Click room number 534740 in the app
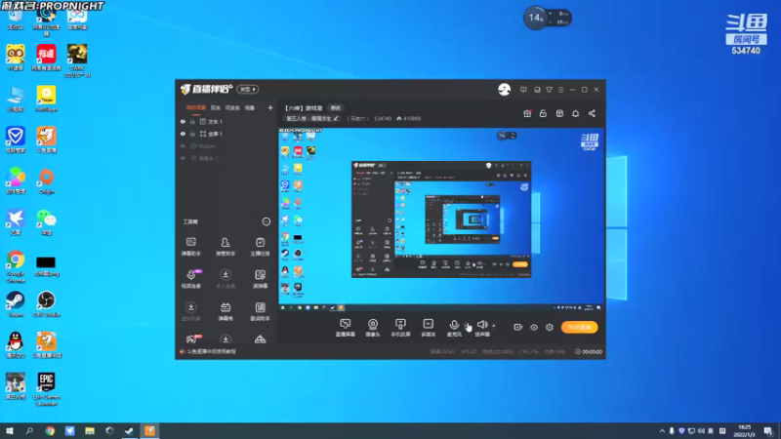Screen dimensions: 781x439 click(383, 118)
